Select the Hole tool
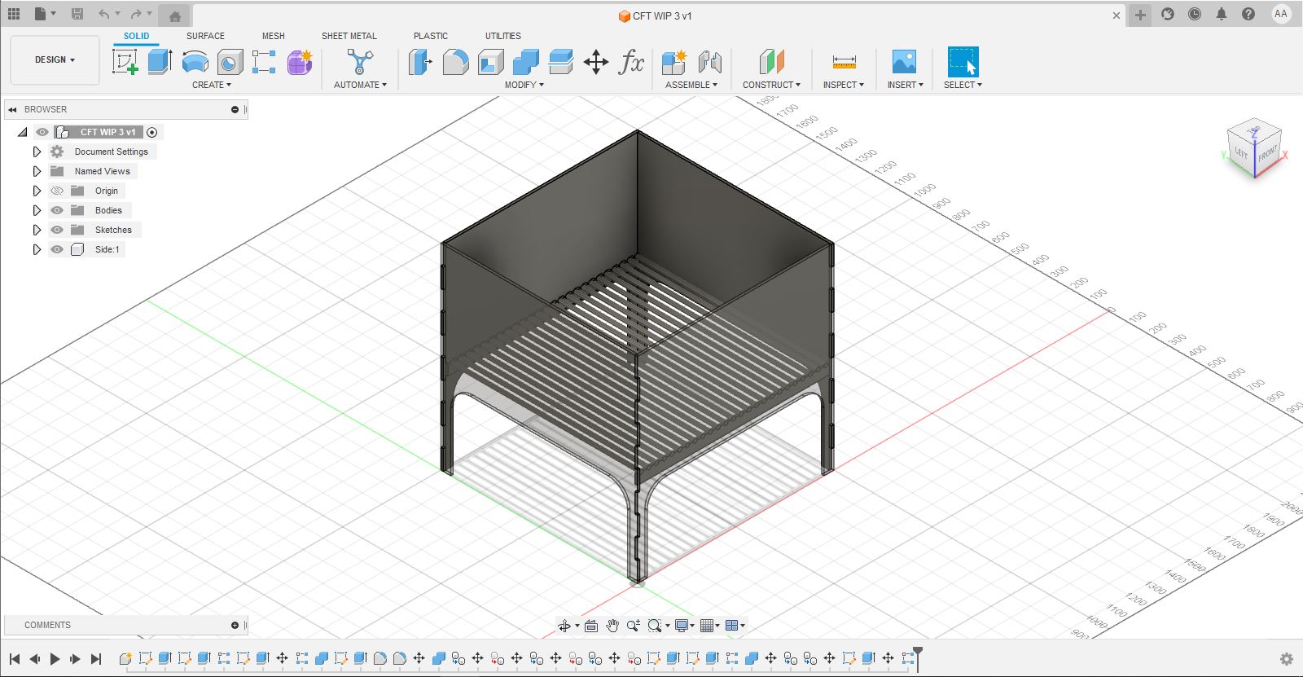Image resolution: width=1303 pixels, height=677 pixels. pos(230,62)
